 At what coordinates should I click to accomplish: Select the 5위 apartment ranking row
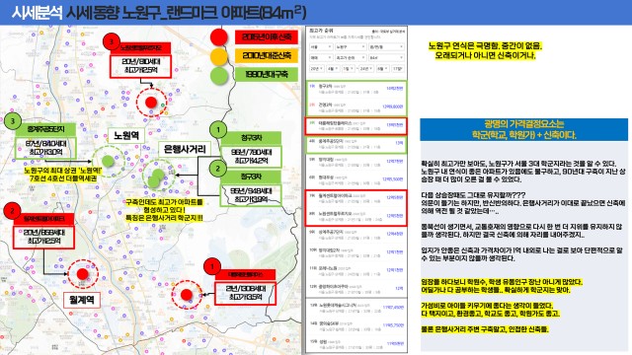tap(356, 162)
